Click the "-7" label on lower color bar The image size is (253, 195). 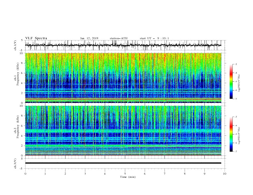236,152
